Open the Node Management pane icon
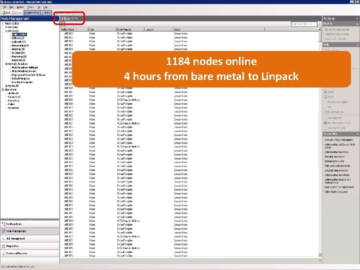The height and width of the screenshot is (270, 360). pyautogui.click(x=3, y=231)
